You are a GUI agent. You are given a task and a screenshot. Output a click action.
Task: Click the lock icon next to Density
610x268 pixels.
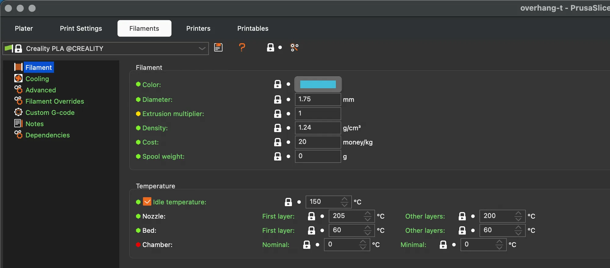pyautogui.click(x=278, y=128)
